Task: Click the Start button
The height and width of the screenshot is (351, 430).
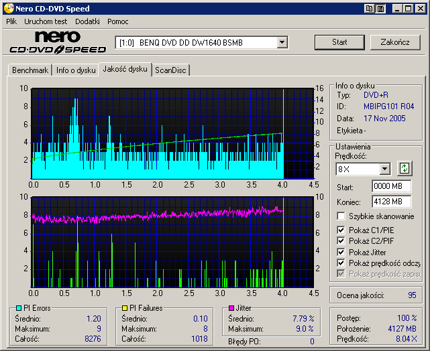Action: (x=339, y=42)
